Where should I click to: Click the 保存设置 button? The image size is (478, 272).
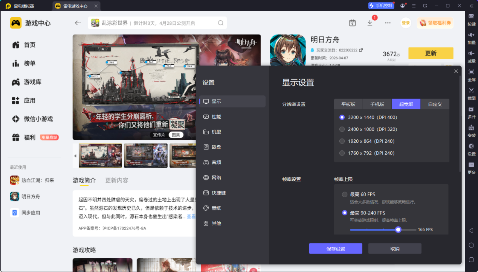point(335,249)
